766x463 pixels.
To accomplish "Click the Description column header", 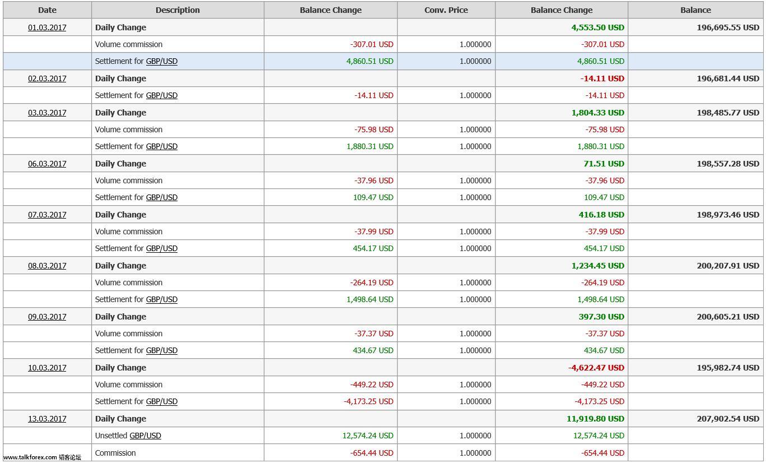I will point(178,10).
